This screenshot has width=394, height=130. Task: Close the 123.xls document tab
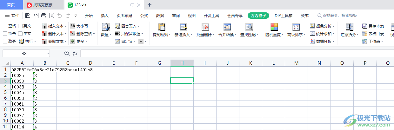point(138,5)
